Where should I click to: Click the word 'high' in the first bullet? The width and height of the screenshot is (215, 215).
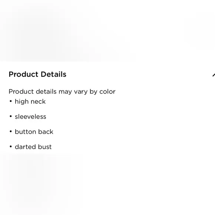pyautogui.click(x=21, y=102)
